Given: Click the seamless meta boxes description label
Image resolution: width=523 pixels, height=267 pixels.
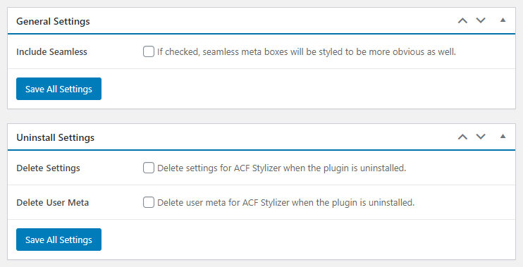Looking at the screenshot, I should point(307,52).
